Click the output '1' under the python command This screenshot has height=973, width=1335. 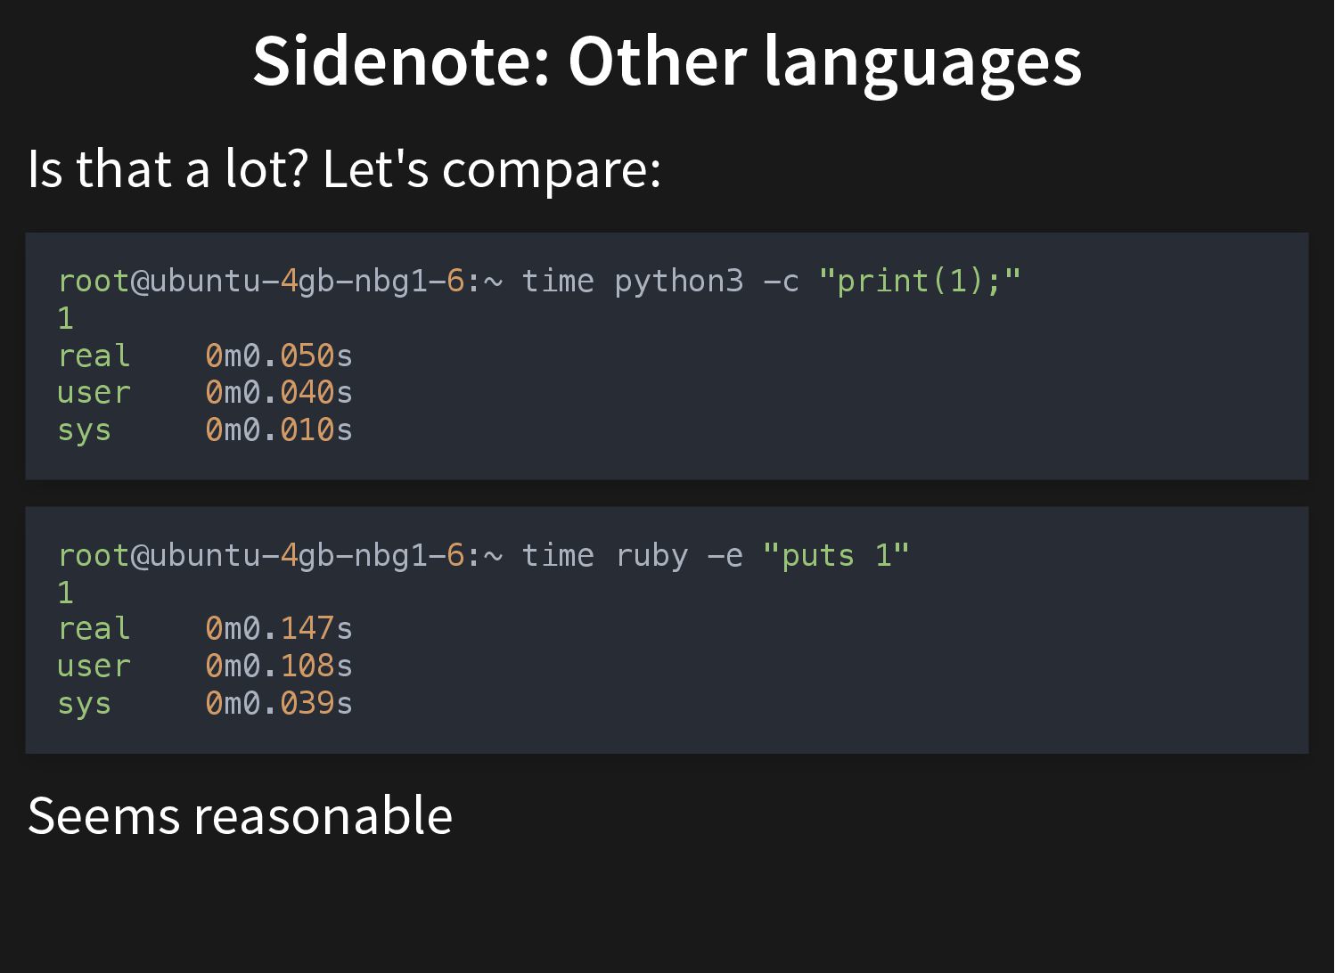coord(65,319)
